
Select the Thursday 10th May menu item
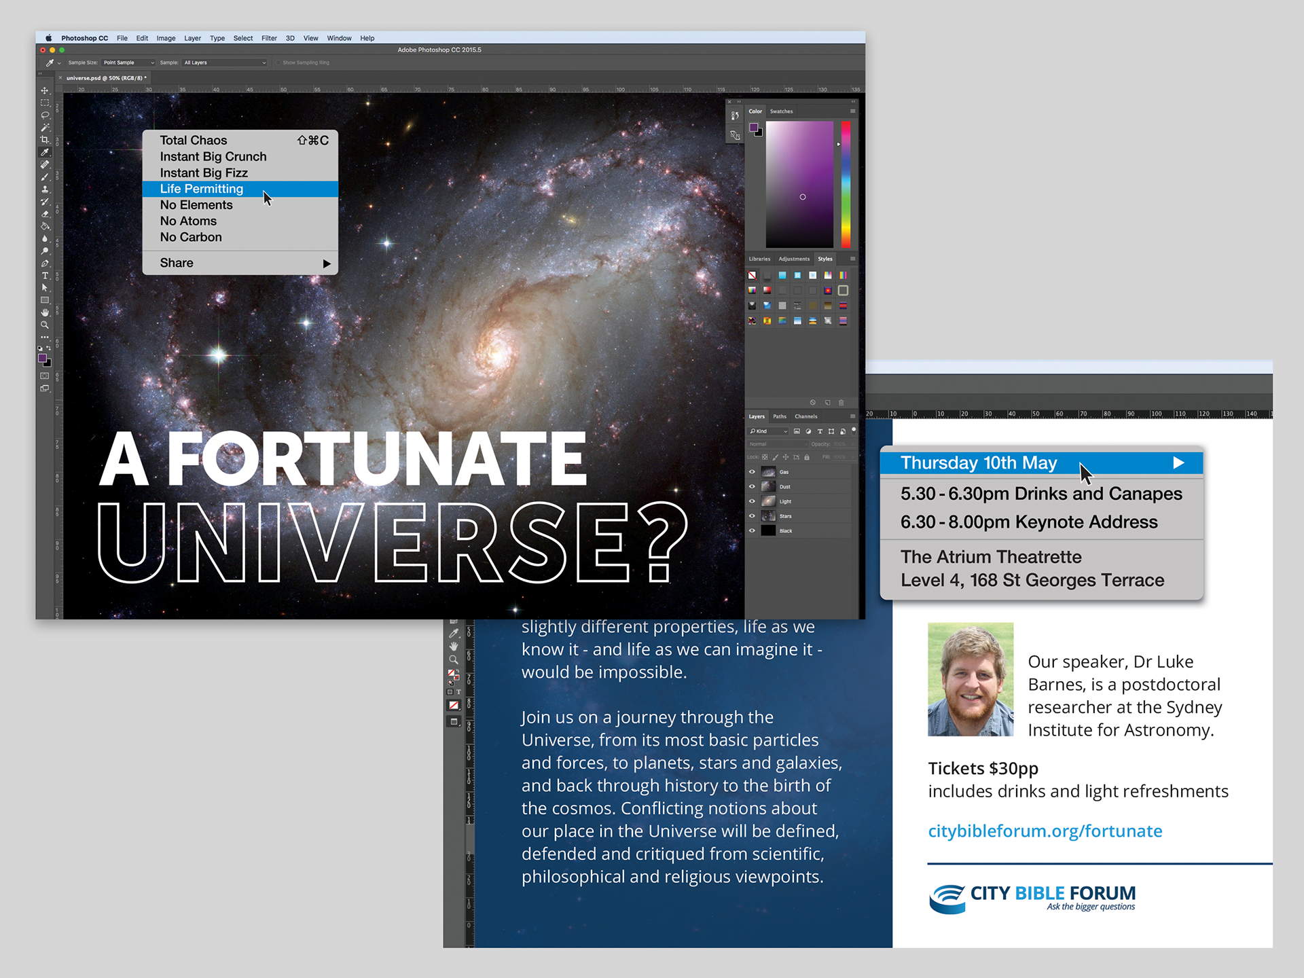coord(1041,463)
